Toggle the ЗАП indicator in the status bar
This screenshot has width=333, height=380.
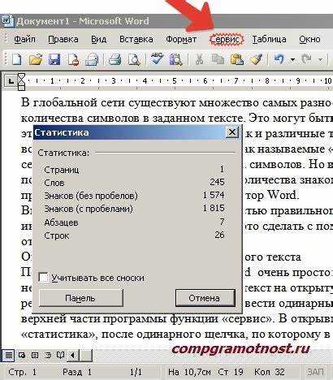(x=315, y=372)
